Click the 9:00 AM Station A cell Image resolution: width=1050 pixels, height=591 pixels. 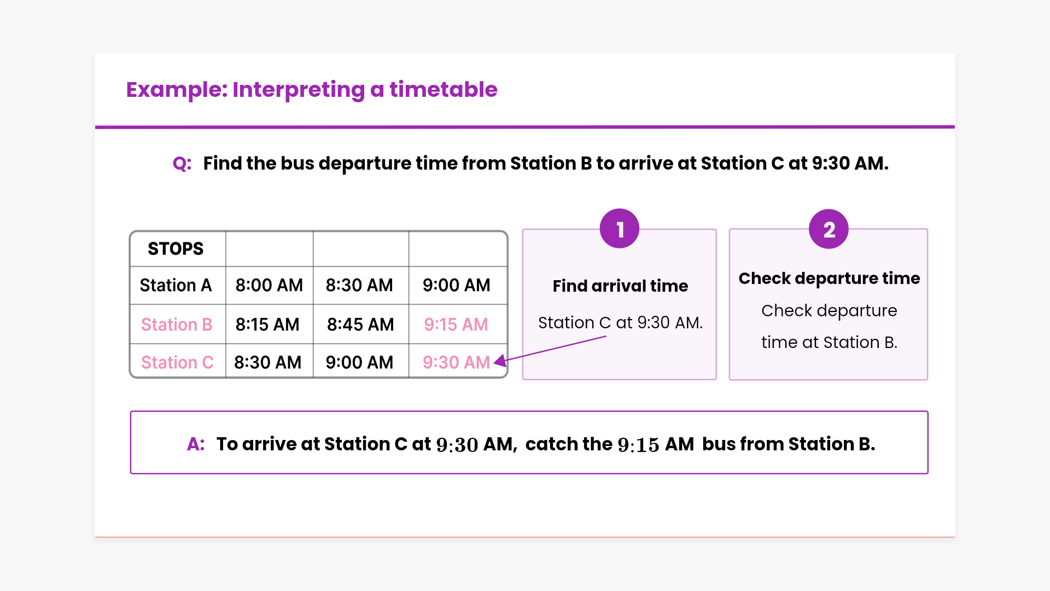coord(456,285)
